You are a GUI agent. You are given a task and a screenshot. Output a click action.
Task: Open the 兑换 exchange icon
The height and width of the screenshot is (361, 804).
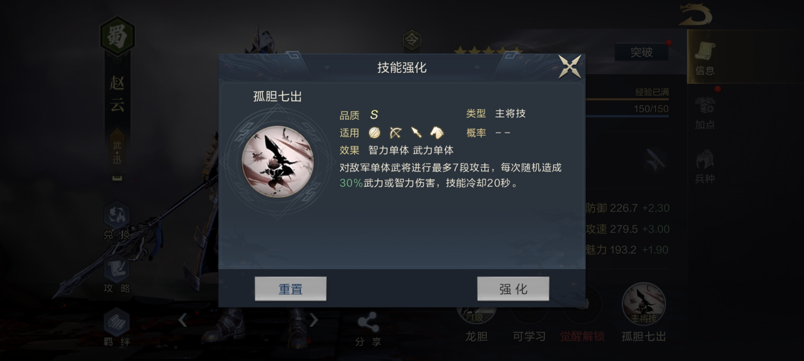coord(116,222)
